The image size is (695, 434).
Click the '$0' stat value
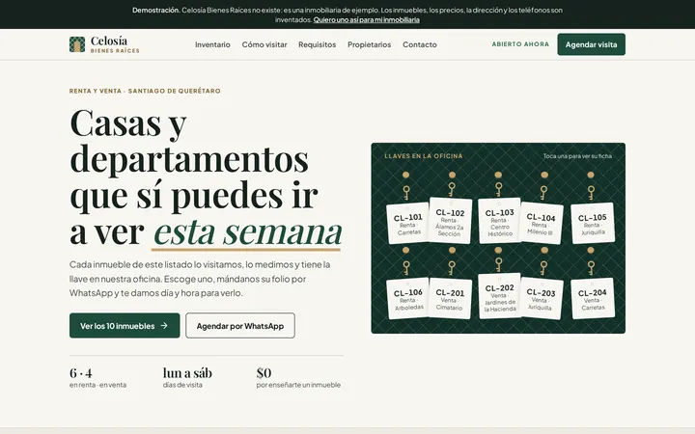point(264,373)
